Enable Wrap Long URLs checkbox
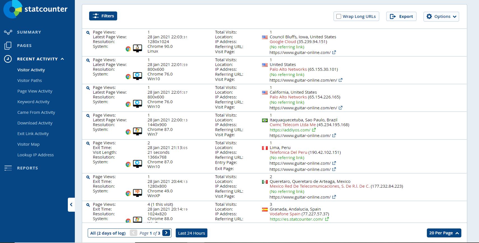The image size is (479, 243). pyautogui.click(x=339, y=16)
